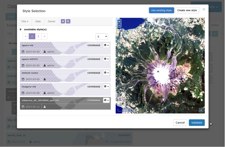Open gear menu for default-raster style

(x=106, y=73)
